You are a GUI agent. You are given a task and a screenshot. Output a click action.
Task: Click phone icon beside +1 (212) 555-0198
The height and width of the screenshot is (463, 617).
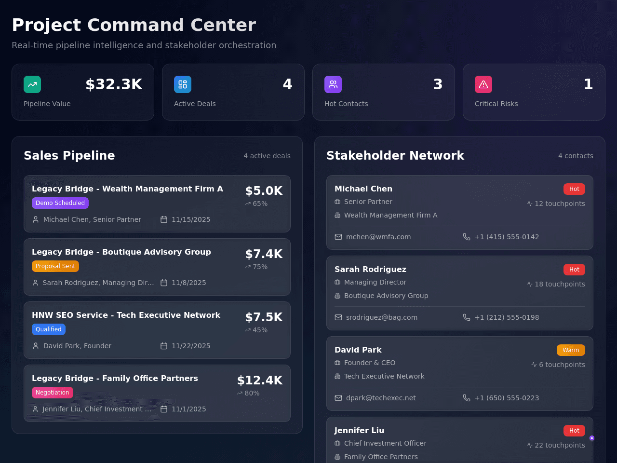(467, 317)
